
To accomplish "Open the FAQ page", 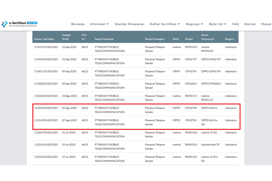I will tap(236, 24).
